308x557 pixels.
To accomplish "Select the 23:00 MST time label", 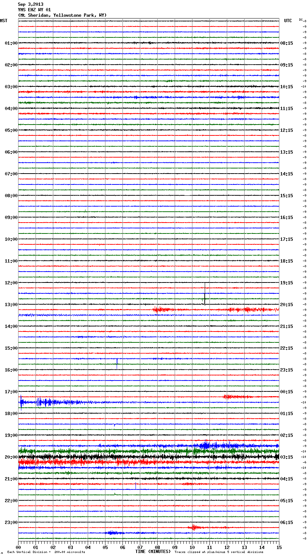I will click(x=11, y=523).
